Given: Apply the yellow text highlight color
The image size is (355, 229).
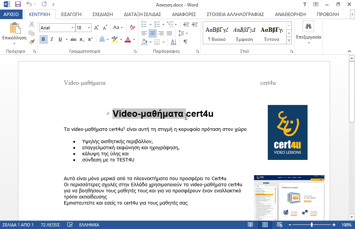Looking at the screenshot, I should (115, 40).
